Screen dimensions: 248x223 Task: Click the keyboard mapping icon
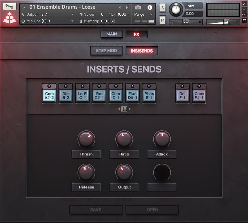124,109
